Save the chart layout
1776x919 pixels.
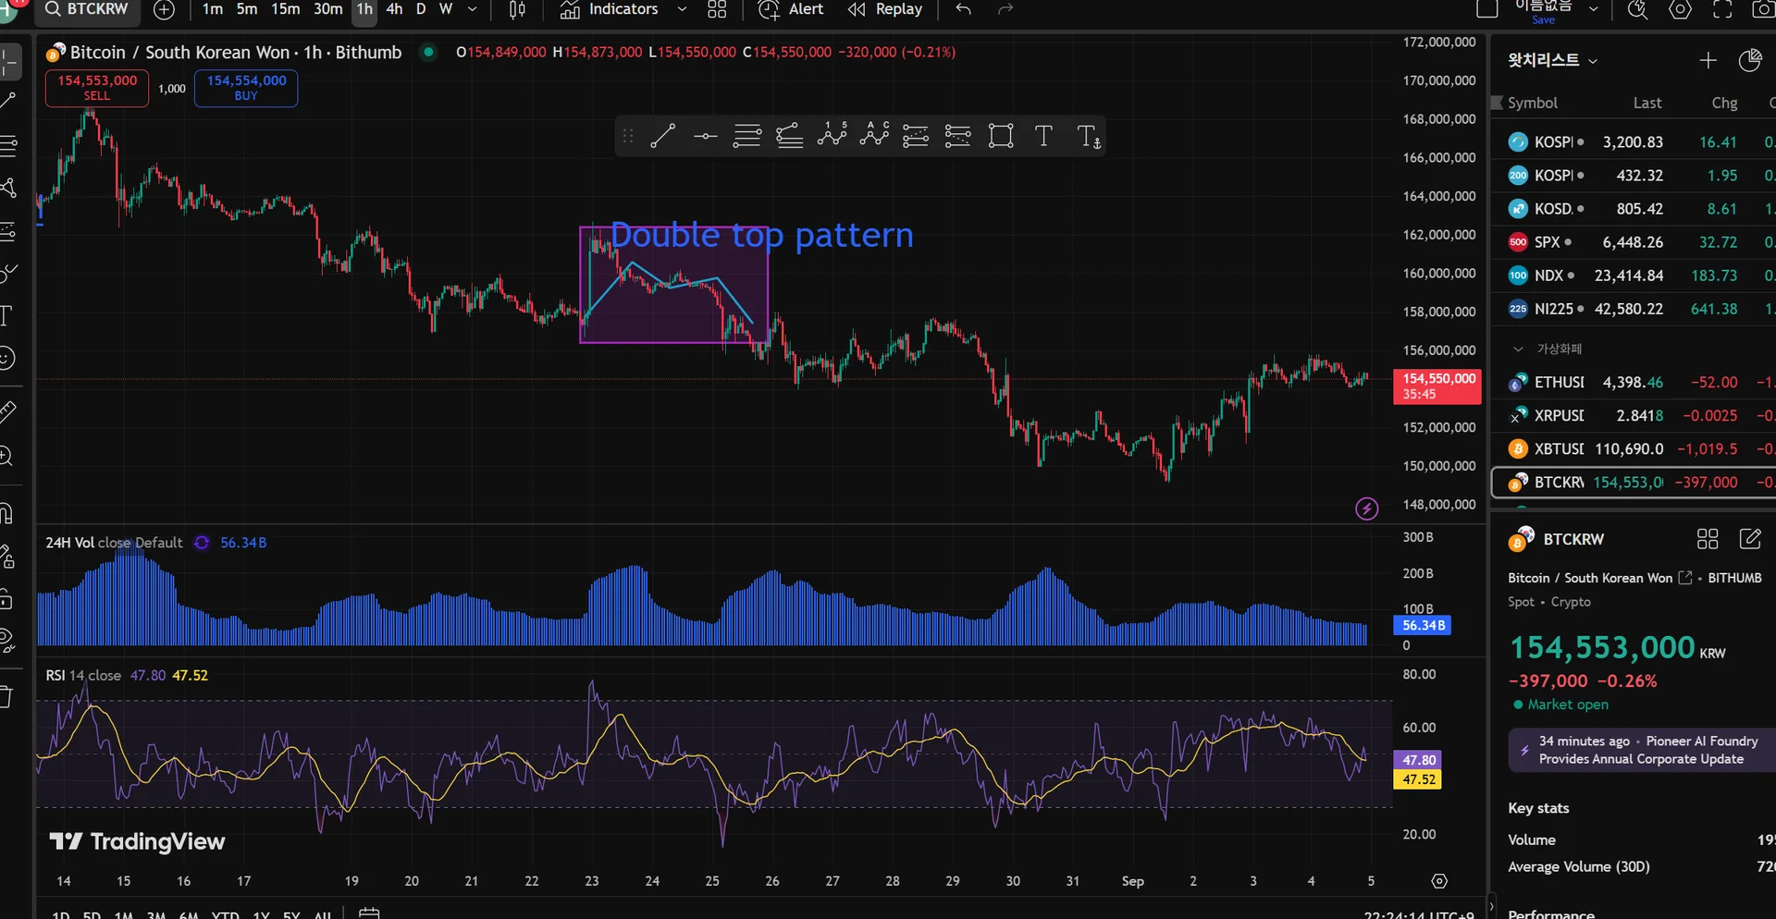tap(1543, 19)
